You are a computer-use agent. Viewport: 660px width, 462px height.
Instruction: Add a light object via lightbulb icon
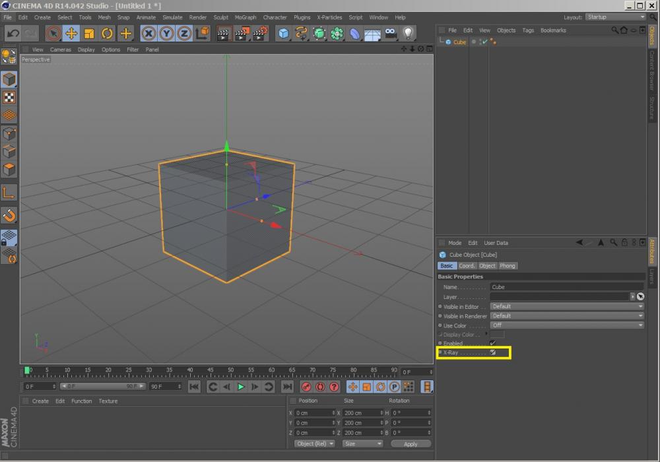(x=409, y=33)
